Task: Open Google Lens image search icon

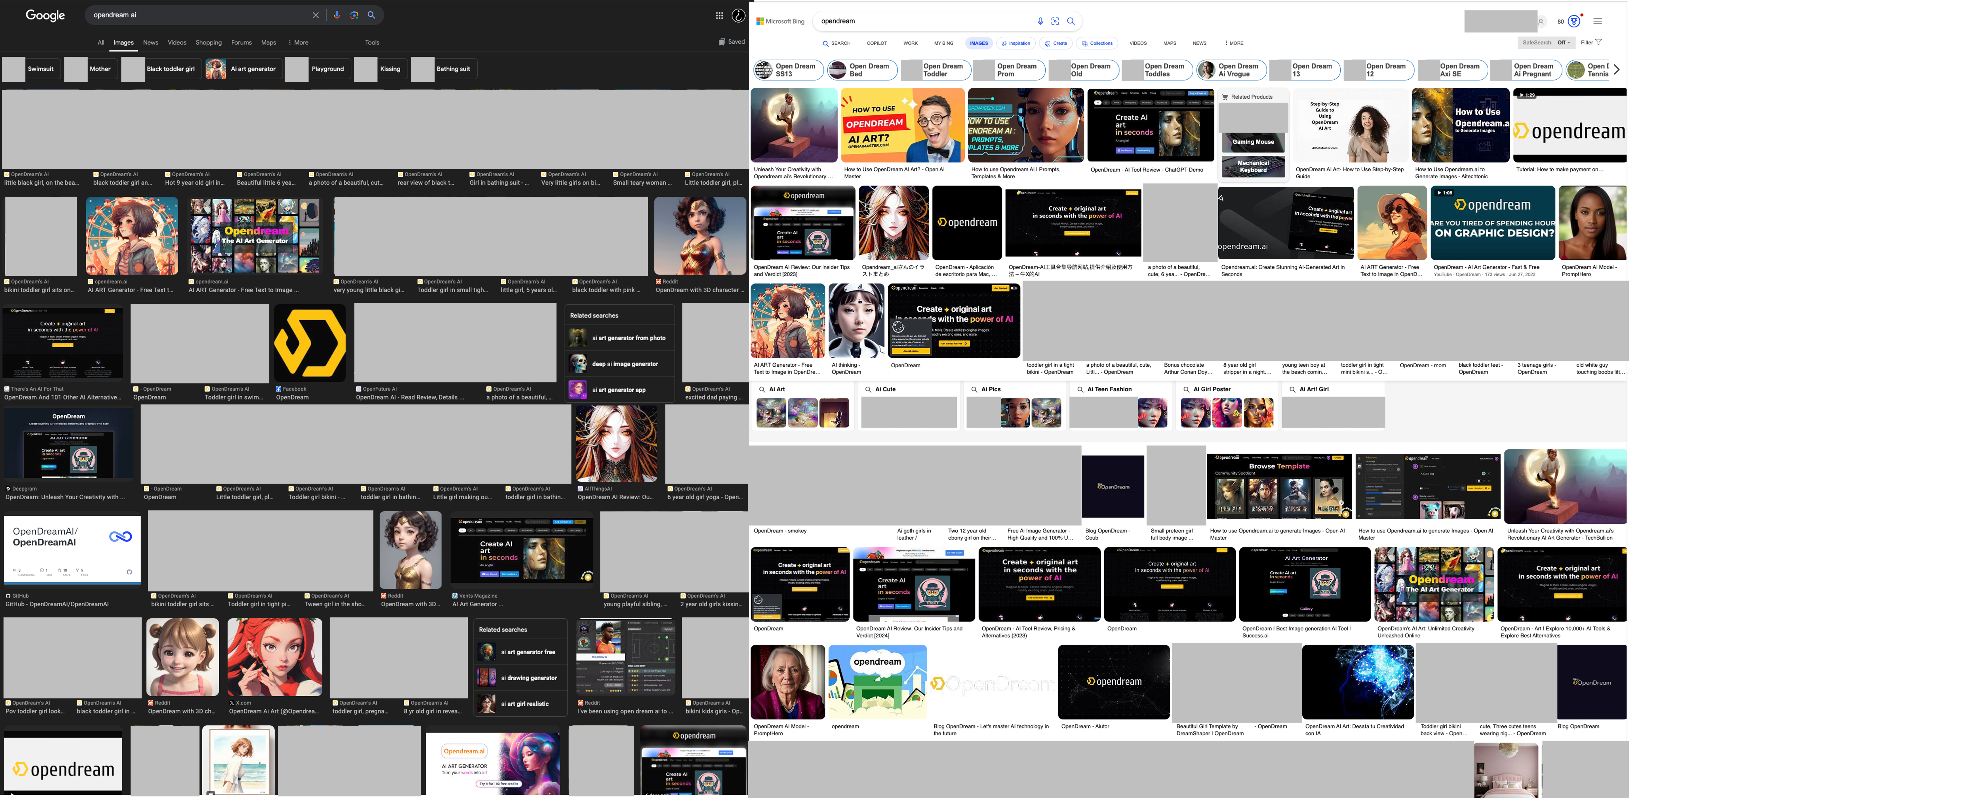Action: pyautogui.click(x=354, y=15)
